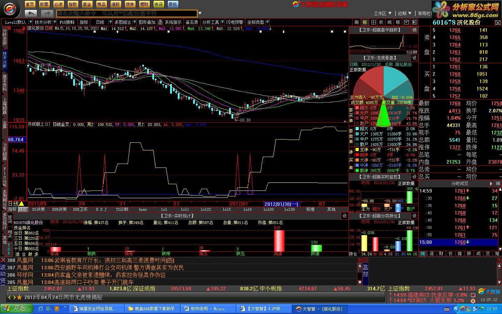
Task: Click the 移 move chart icon
Action: coord(398,22)
